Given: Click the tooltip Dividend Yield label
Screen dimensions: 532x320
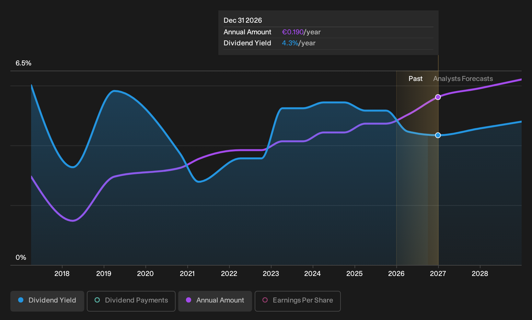Looking at the screenshot, I should pos(247,43).
